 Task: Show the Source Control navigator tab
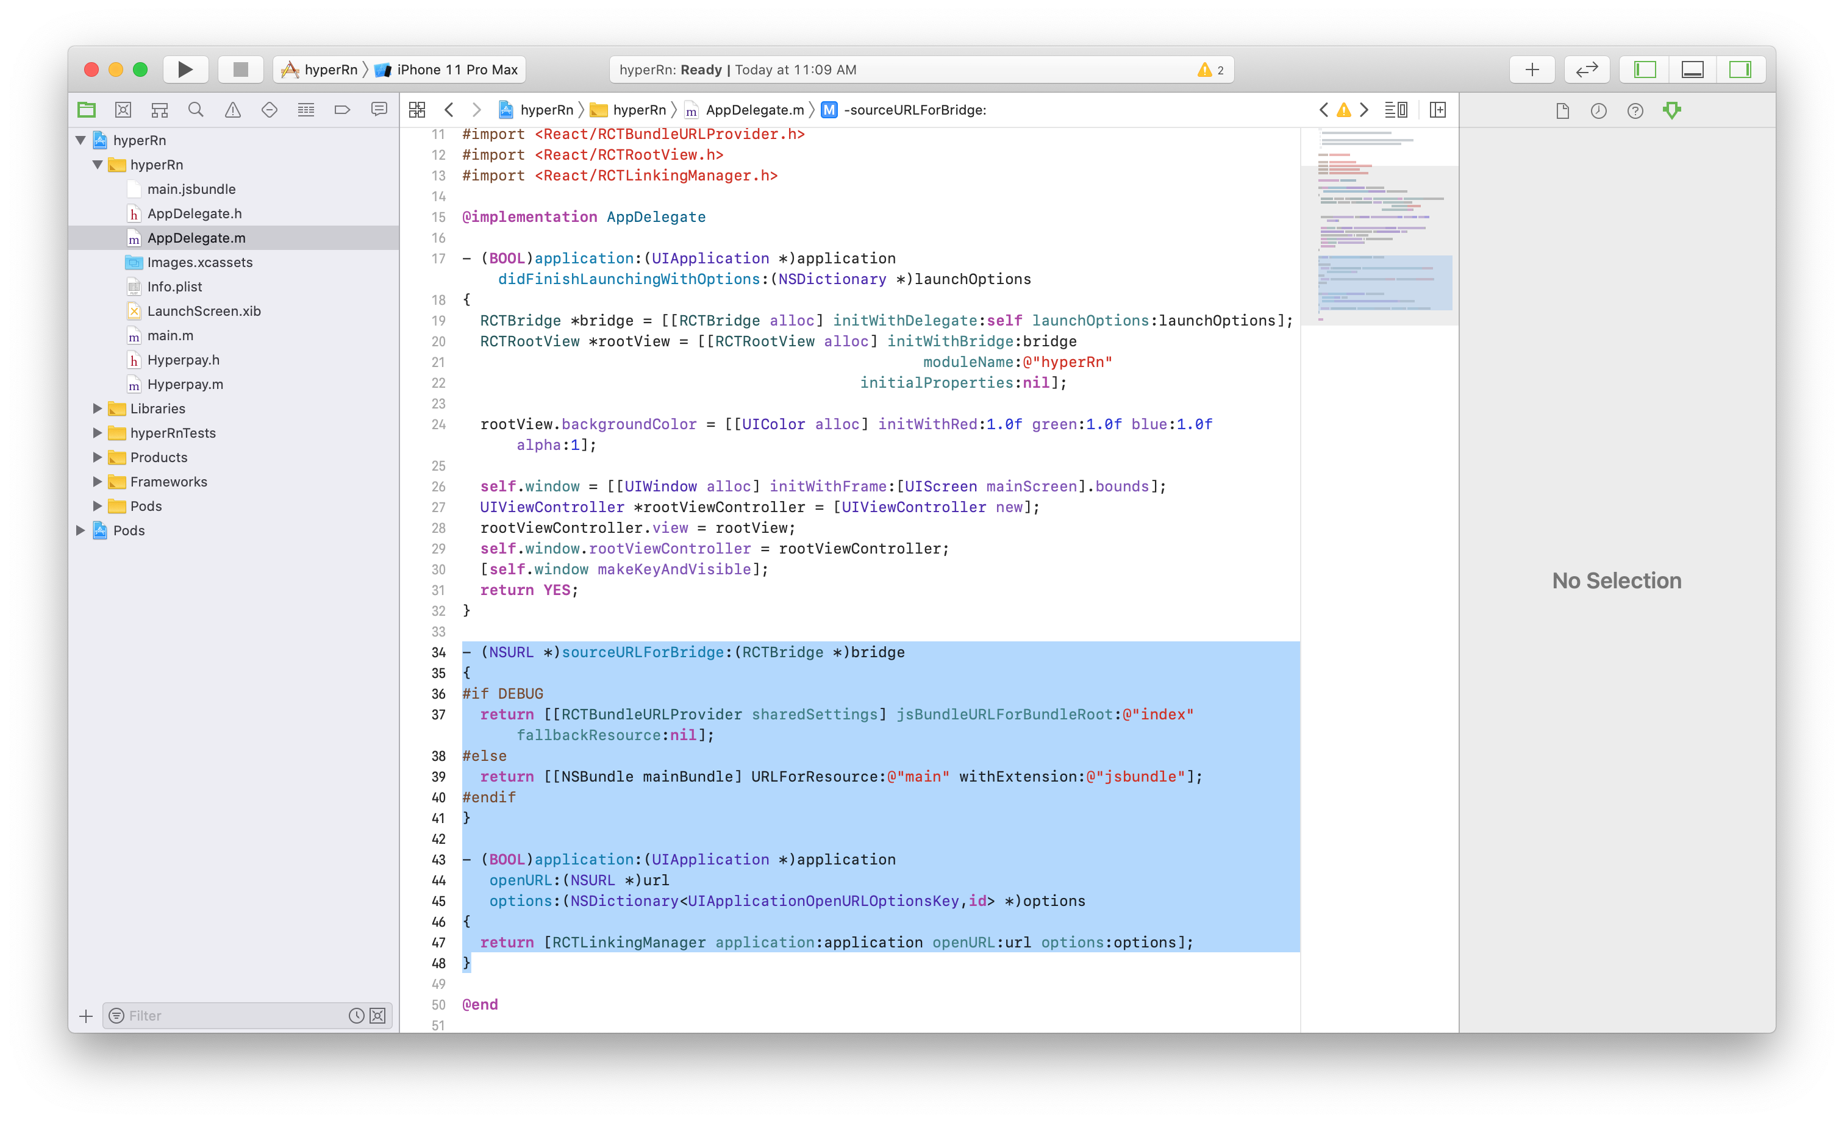pos(123,110)
